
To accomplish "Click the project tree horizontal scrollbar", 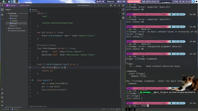I will click(13, 107).
